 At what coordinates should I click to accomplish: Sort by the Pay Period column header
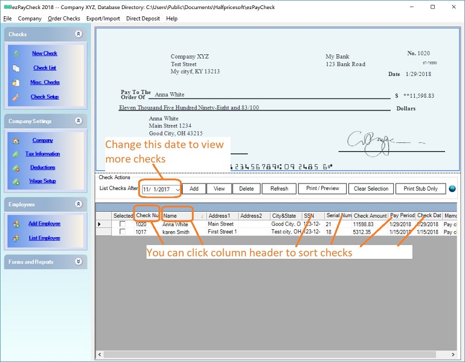(402, 215)
